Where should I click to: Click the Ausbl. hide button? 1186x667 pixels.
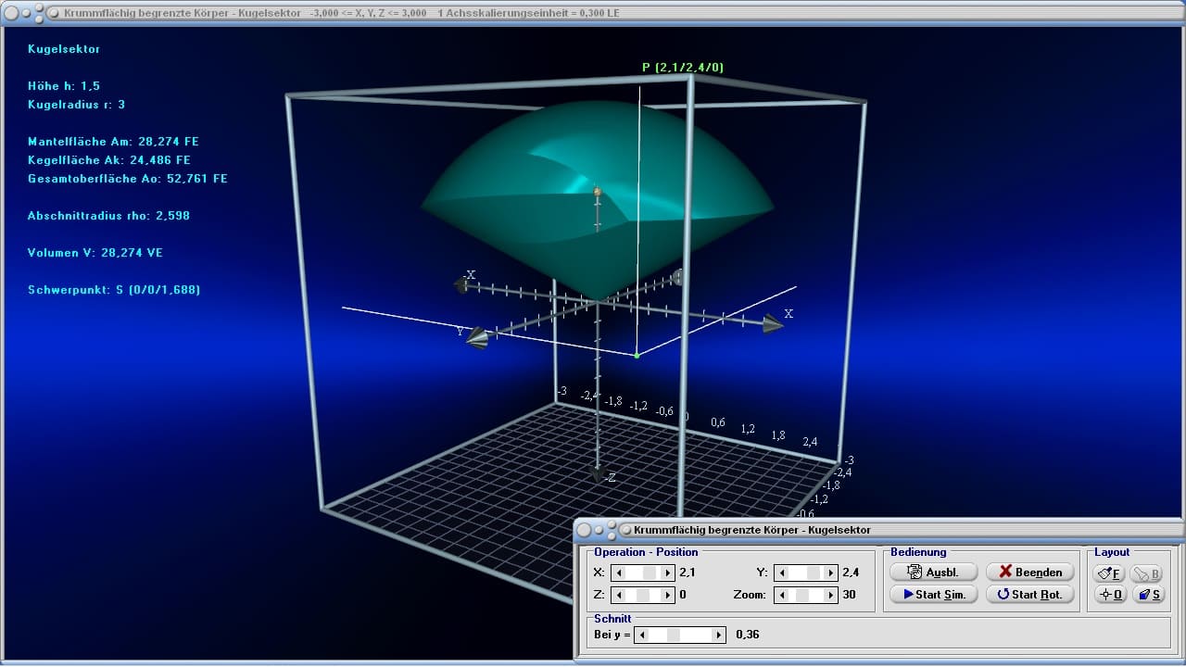tap(933, 573)
